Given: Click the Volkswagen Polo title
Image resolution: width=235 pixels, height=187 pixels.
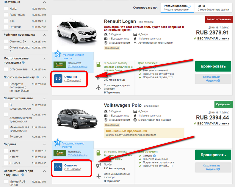Looking at the screenshot, I should [x=123, y=105].
